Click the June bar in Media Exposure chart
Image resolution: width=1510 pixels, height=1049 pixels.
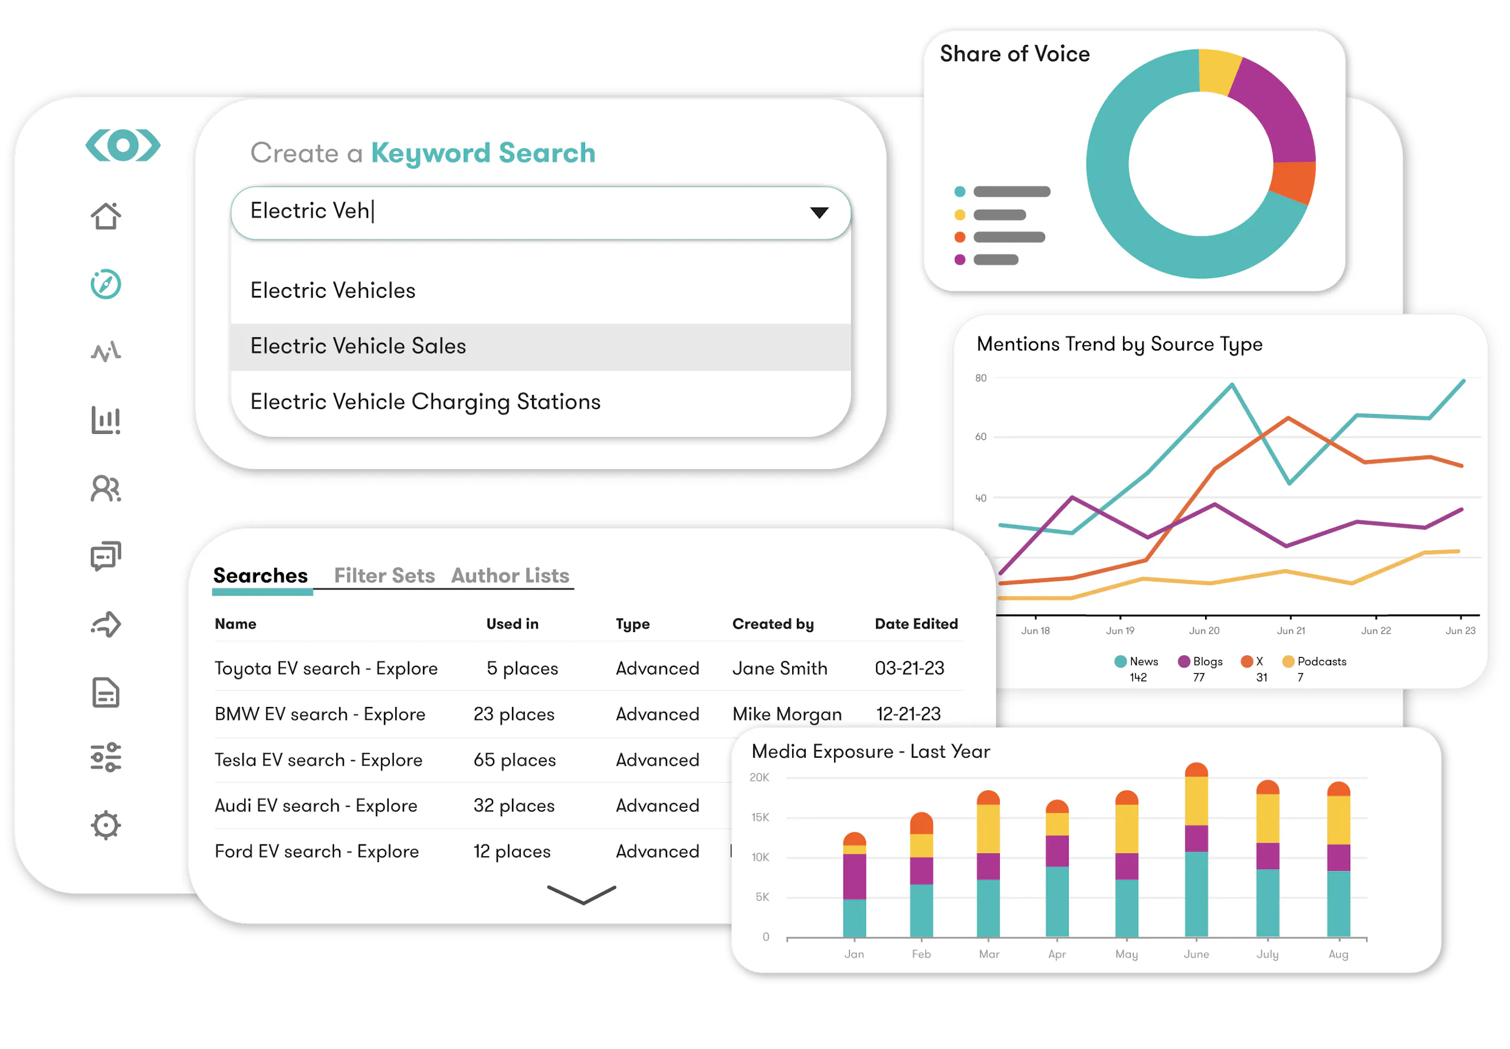click(1196, 849)
